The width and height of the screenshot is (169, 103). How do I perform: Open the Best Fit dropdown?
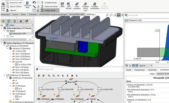pyautogui.click(x=146, y=66)
